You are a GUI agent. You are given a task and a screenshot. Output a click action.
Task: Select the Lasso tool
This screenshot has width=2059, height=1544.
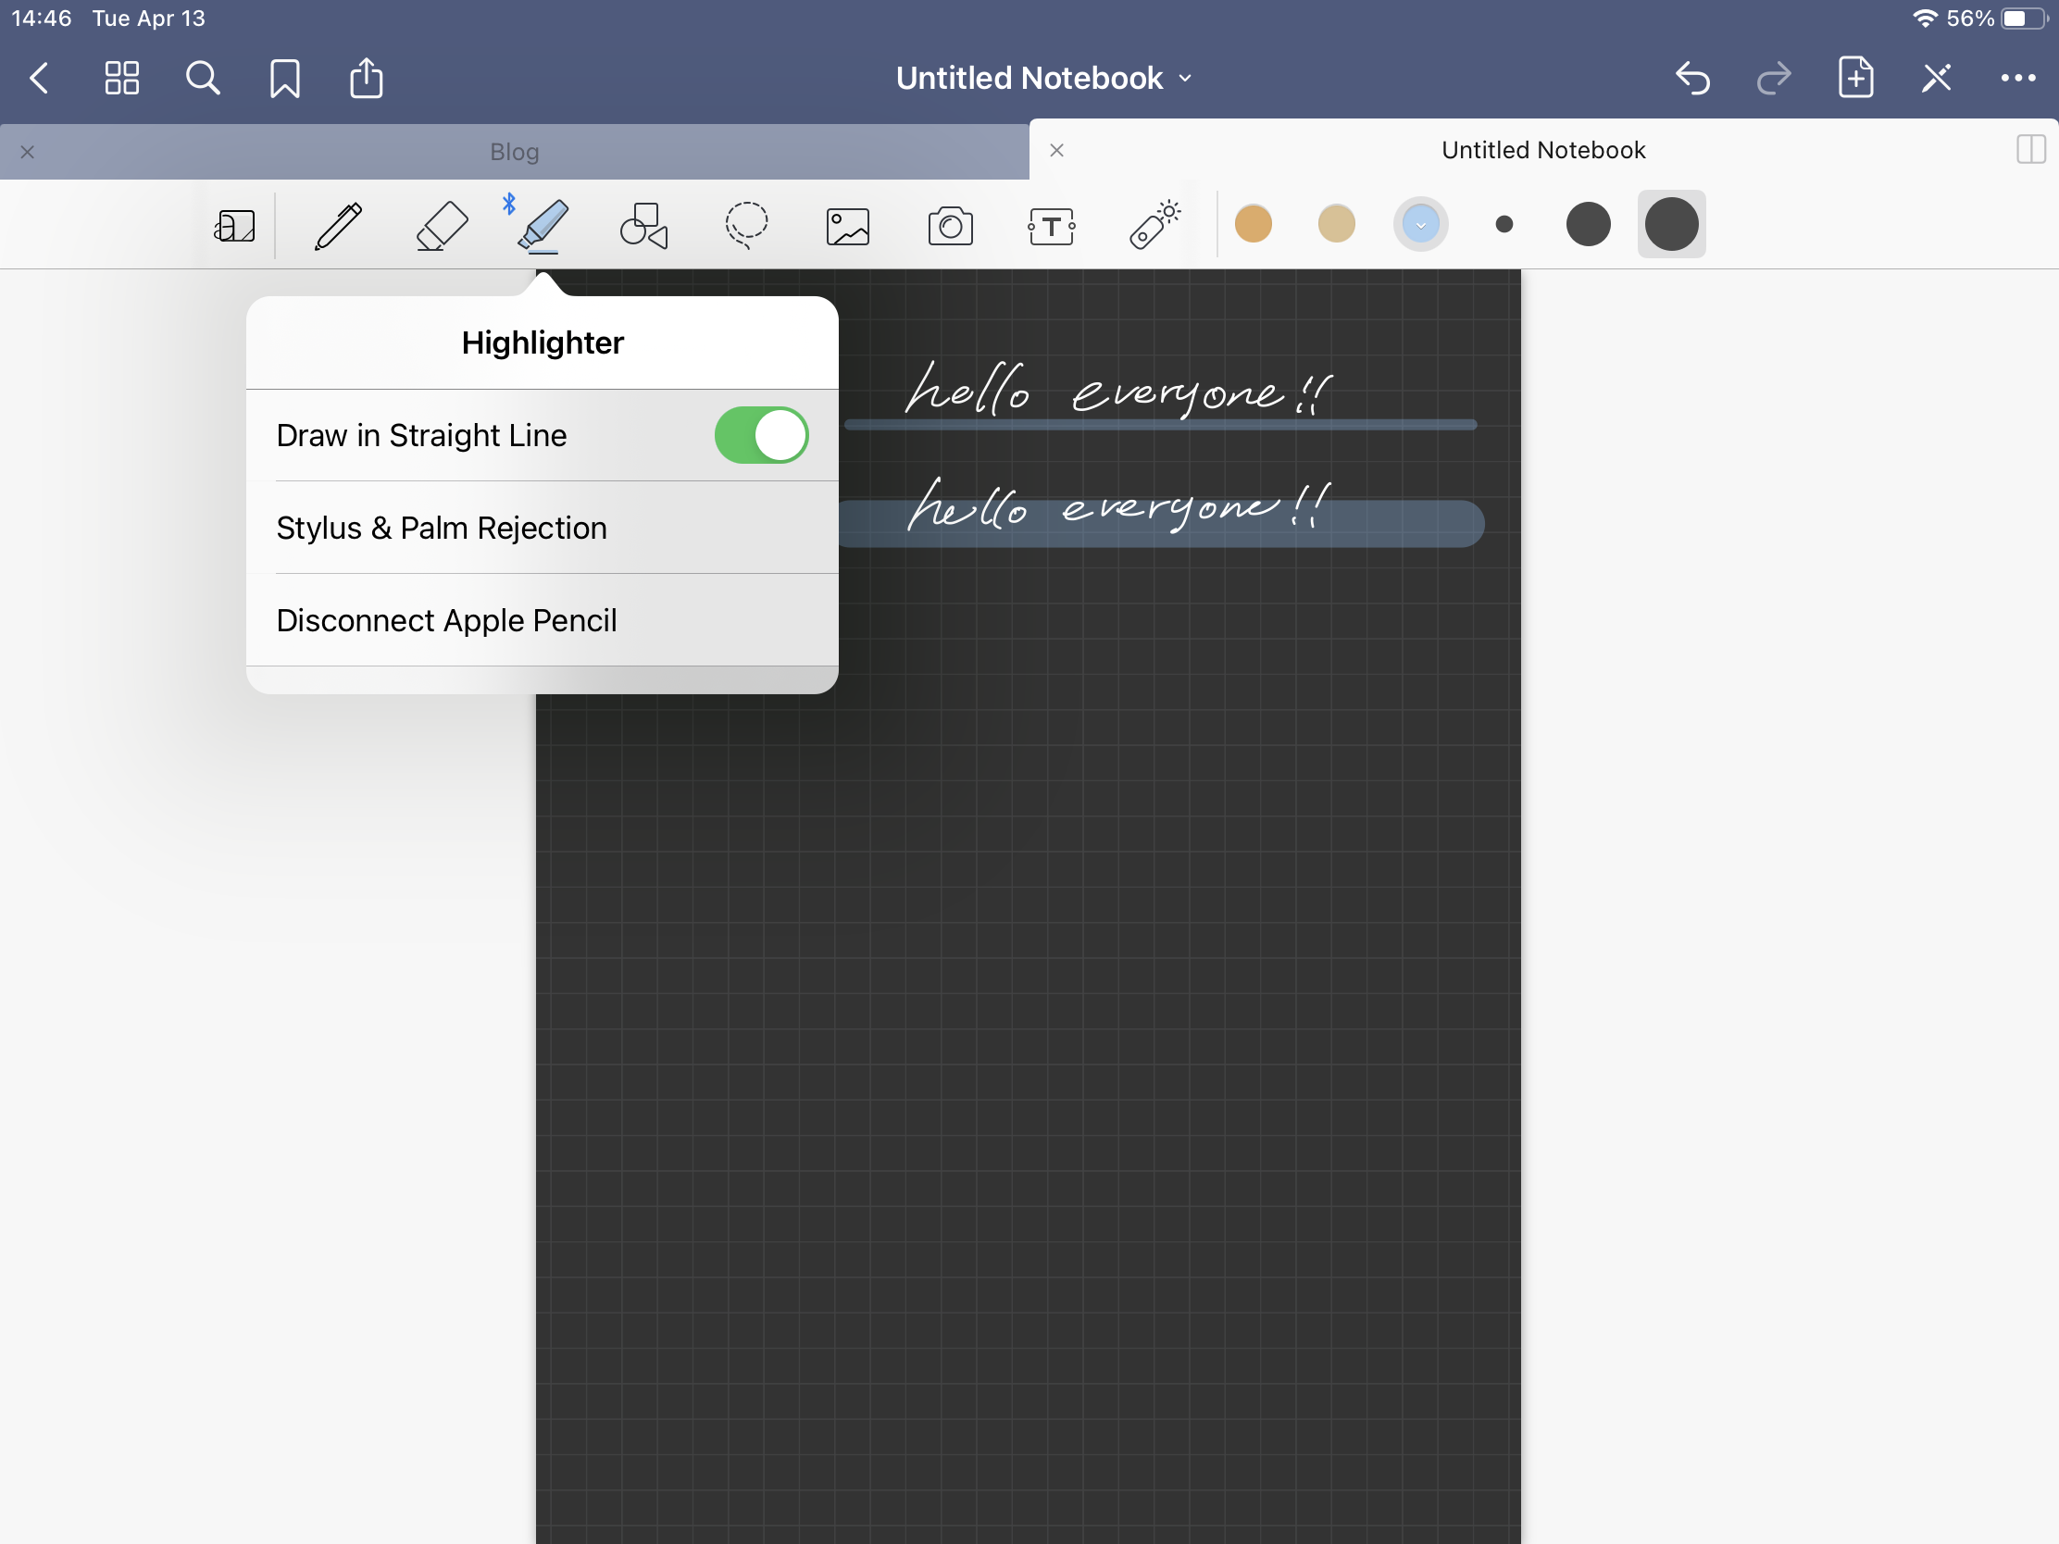pos(746,226)
